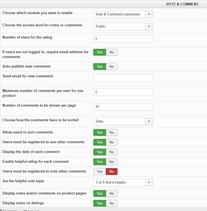
Task: Expand the access level Public dropdown
Action: coord(123,27)
